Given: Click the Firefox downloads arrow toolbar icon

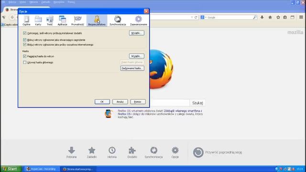Looking at the screenshot, I should 262,17.
